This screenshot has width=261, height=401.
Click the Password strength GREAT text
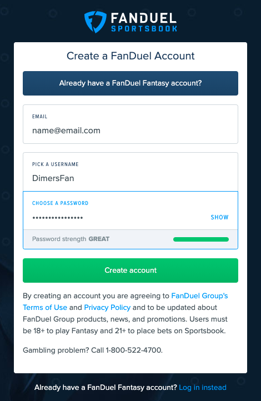click(x=71, y=239)
